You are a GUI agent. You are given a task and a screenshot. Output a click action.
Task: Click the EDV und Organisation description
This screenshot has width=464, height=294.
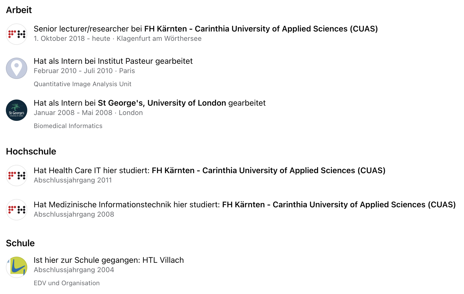coord(67,283)
